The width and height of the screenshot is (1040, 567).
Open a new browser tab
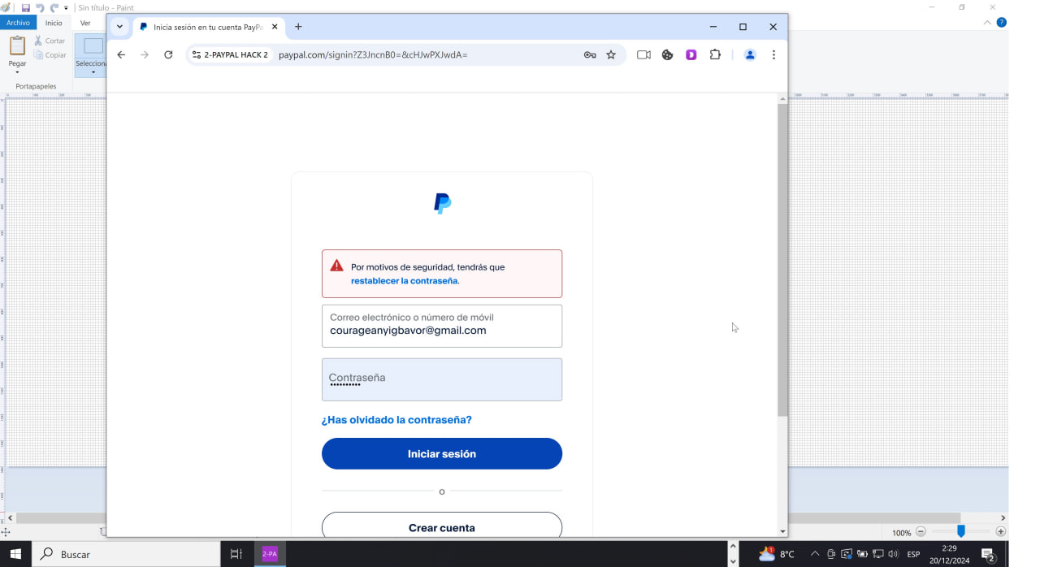click(x=298, y=27)
